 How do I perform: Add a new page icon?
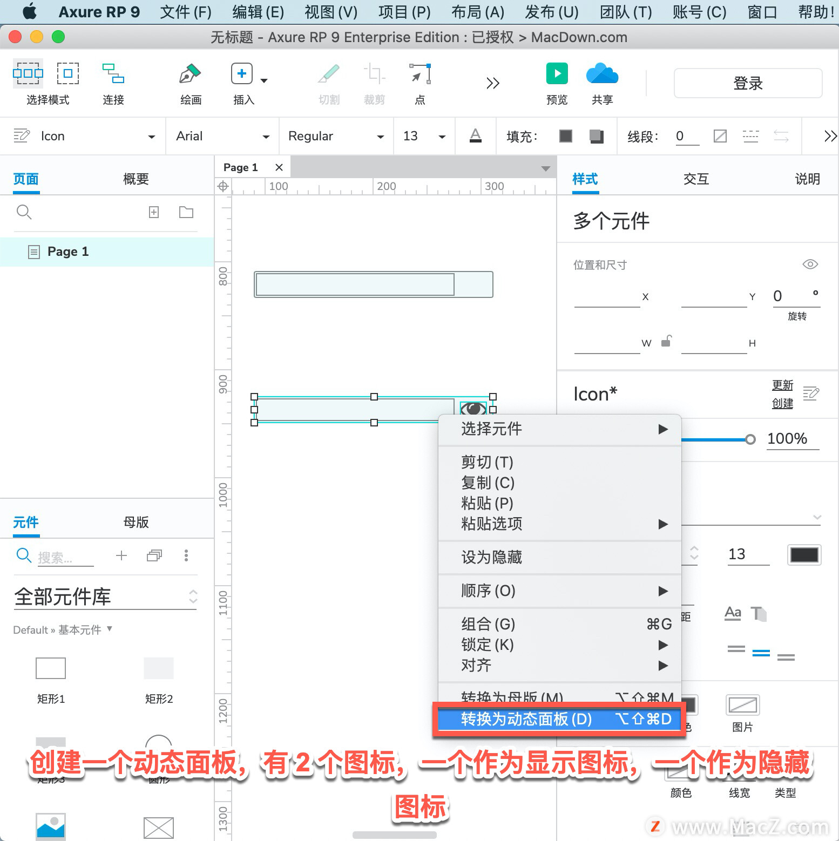[x=154, y=212]
